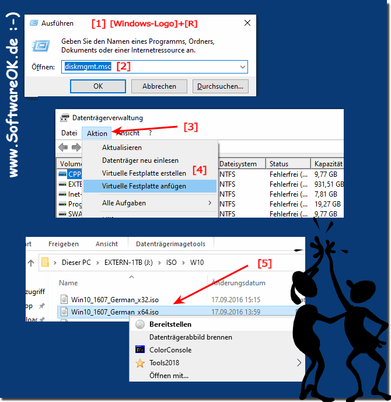Open the Aktion menu
Image resolution: width=391 pixels, height=402 pixels.
(x=97, y=133)
